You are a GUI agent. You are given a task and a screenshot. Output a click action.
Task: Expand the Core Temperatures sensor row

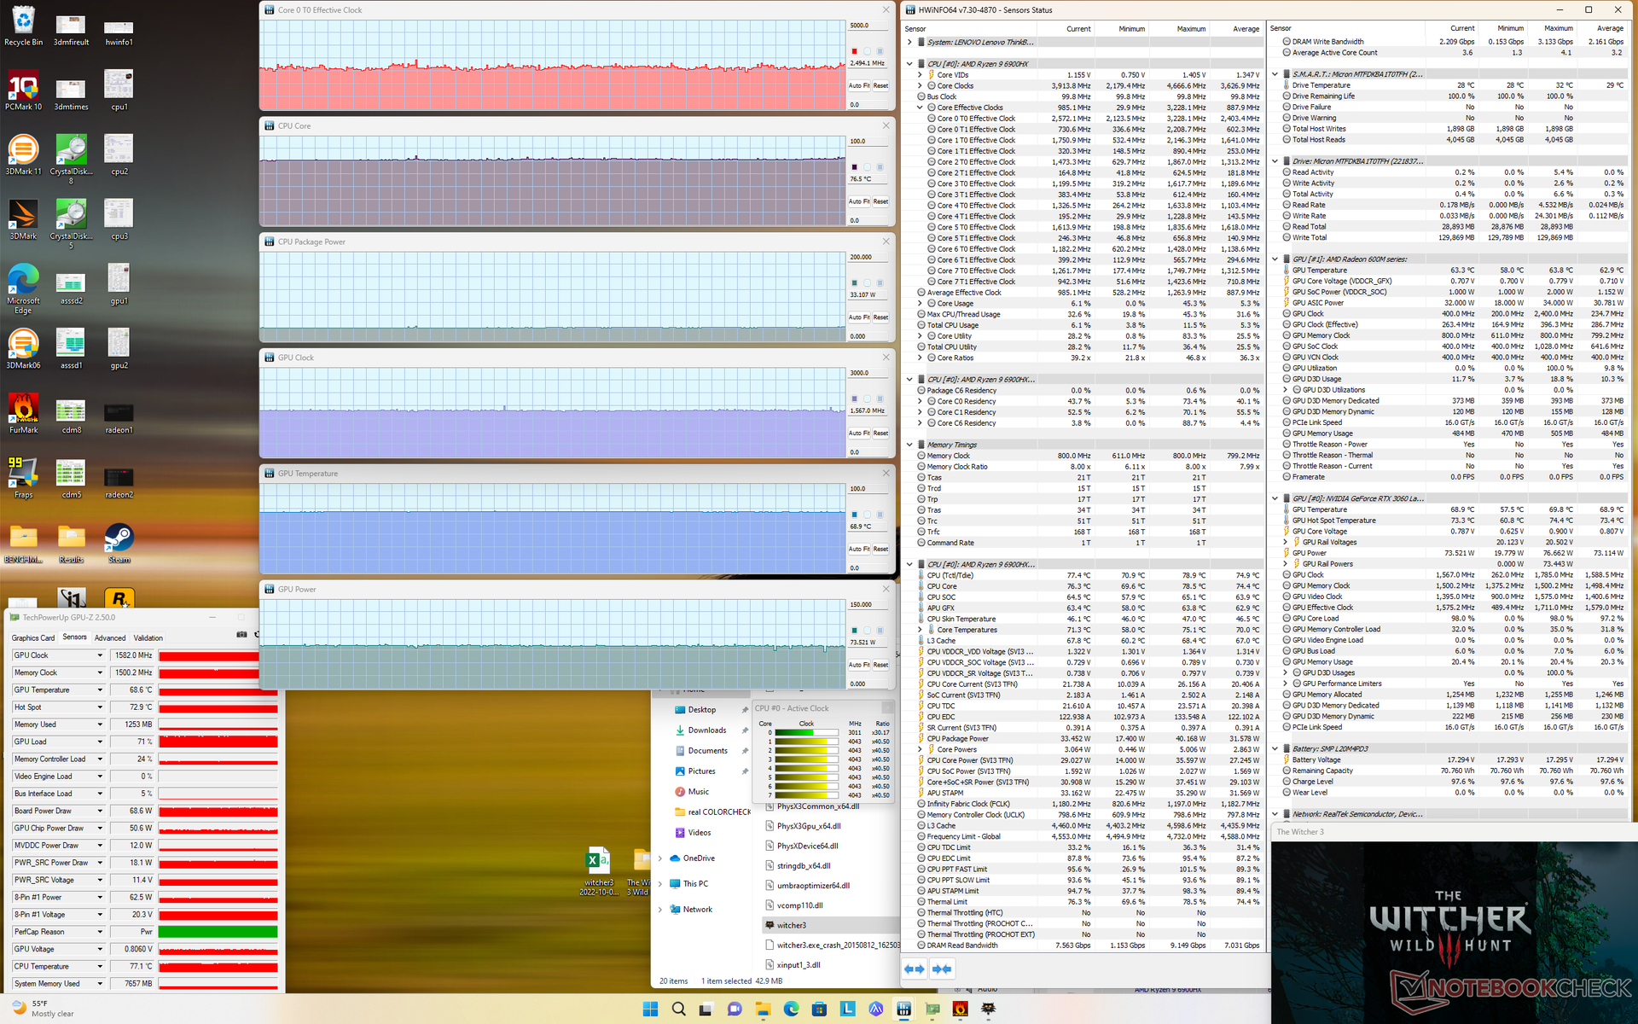(920, 630)
